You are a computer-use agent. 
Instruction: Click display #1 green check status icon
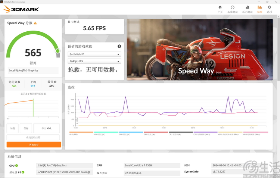[23, 172]
